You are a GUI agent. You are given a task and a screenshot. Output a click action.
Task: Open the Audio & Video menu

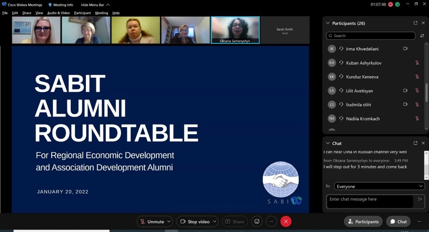[x=58, y=13]
